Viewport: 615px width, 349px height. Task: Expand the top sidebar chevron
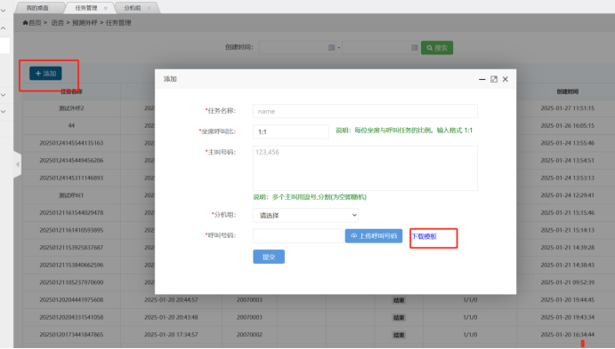[x=4, y=11]
